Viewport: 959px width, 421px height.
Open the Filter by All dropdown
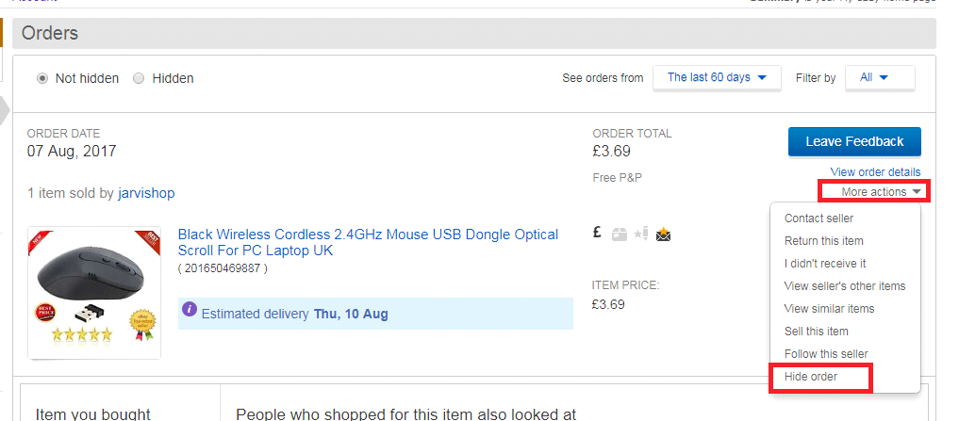coord(879,78)
